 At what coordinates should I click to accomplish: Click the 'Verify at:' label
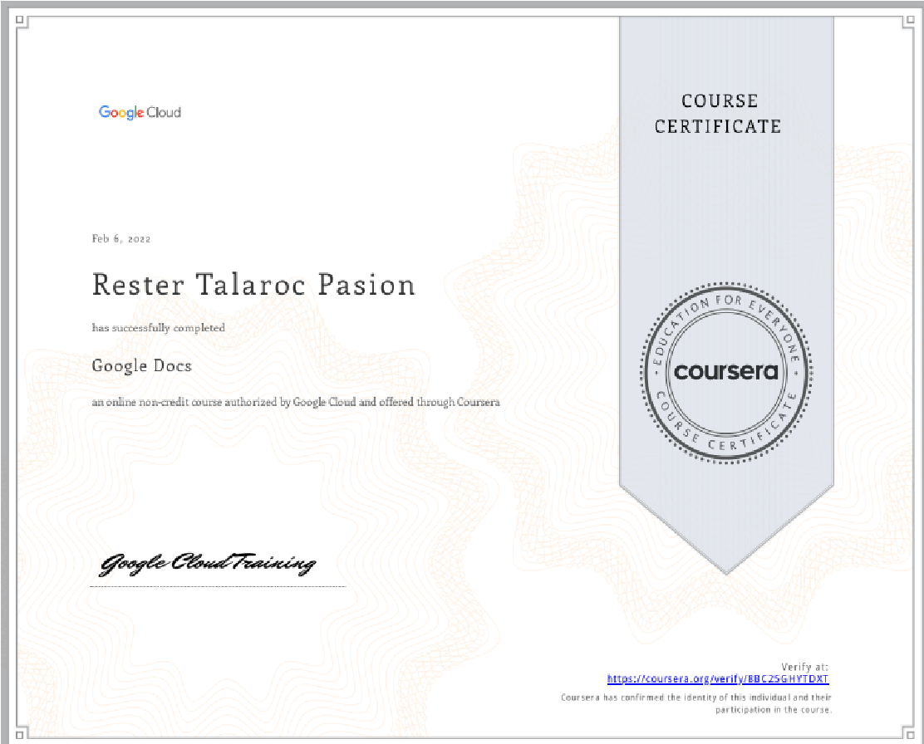tap(805, 667)
